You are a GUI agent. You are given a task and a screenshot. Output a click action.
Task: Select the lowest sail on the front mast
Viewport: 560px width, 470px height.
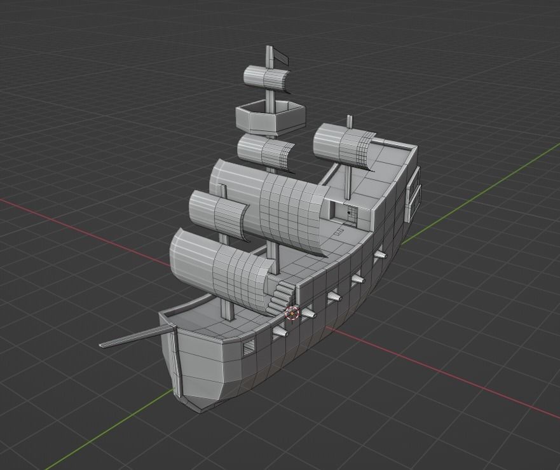click(221, 273)
